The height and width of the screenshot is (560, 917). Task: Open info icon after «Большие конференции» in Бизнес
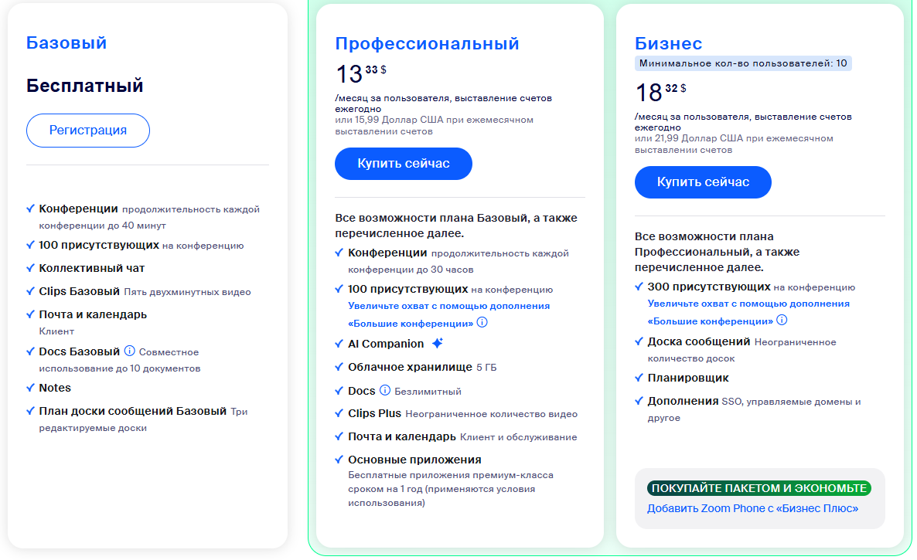[x=782, y=321]
